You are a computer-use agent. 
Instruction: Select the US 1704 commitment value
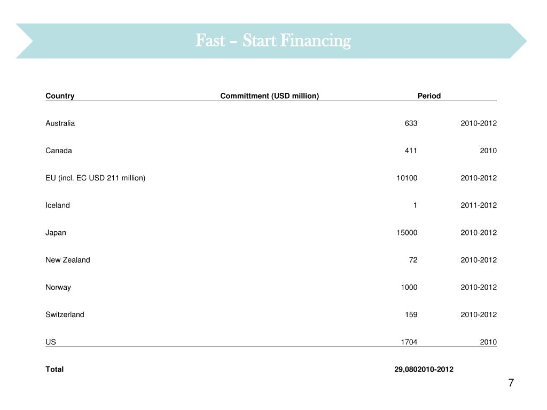[409, 342]
